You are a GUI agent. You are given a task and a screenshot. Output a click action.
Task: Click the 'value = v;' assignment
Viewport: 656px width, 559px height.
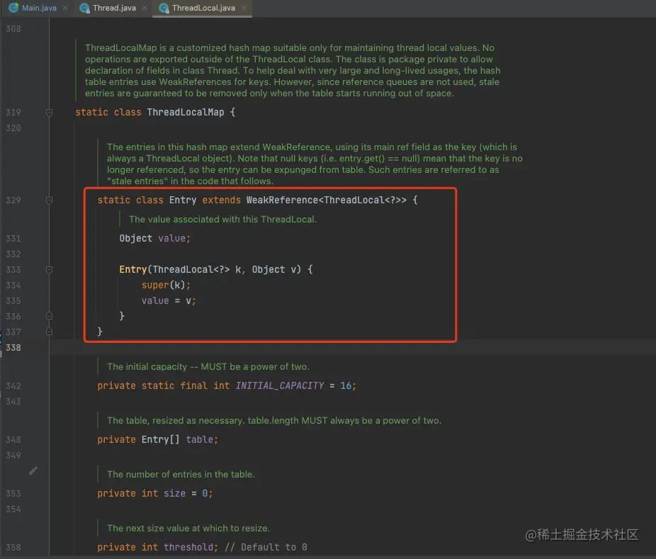[x=169, y=301]
